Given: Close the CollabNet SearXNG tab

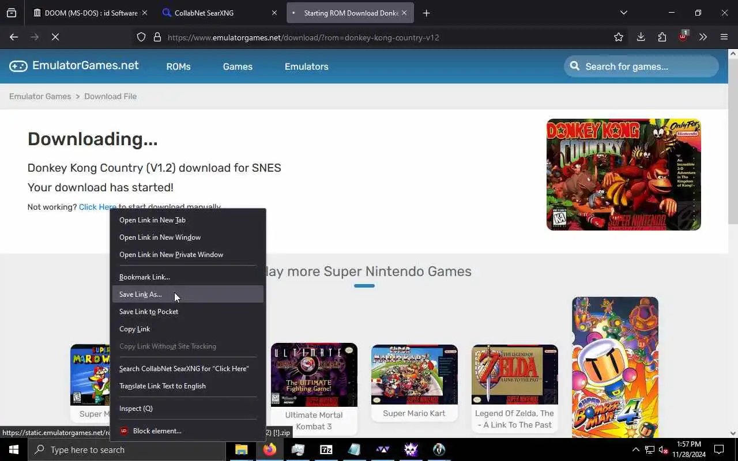Looking at the screenshot, I should click(274, 13).
